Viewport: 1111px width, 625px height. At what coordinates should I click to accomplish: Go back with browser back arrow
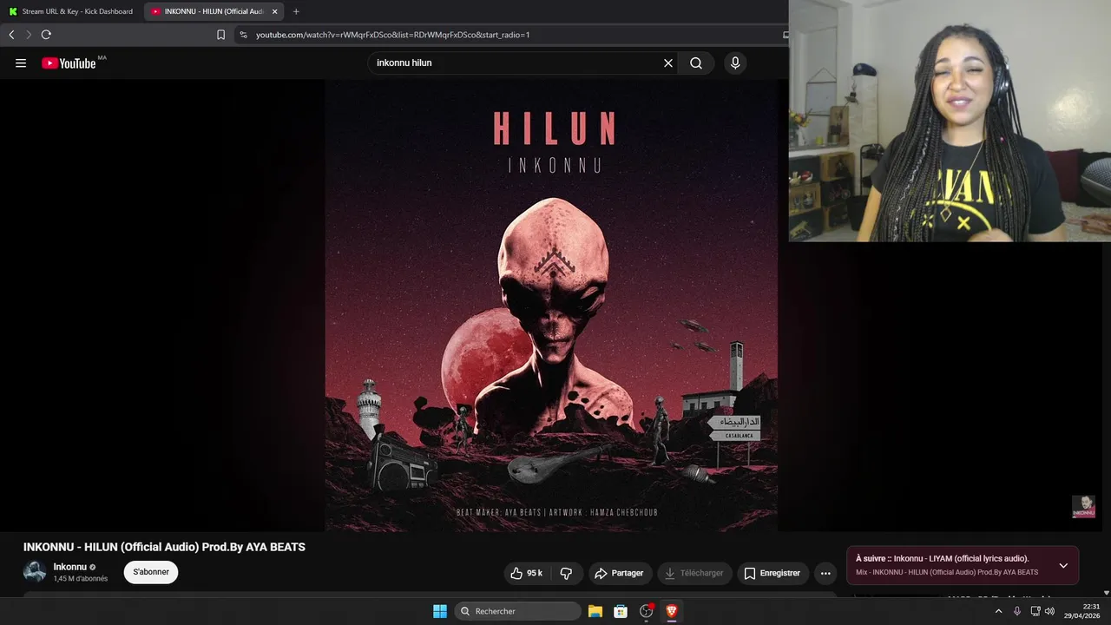pyautogui.click(x=11, y=35)
